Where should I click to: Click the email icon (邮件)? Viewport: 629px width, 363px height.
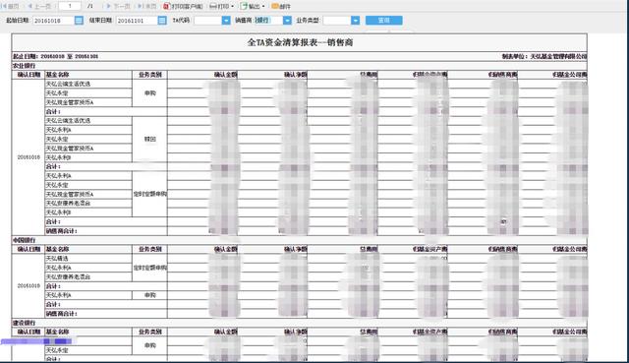(x=275, y=6)
